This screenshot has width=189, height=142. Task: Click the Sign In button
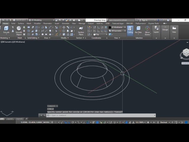[144, 20]
